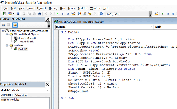Collapse the Modules folder node
This screenshot has height=109, width=177.
pos(7,45)
